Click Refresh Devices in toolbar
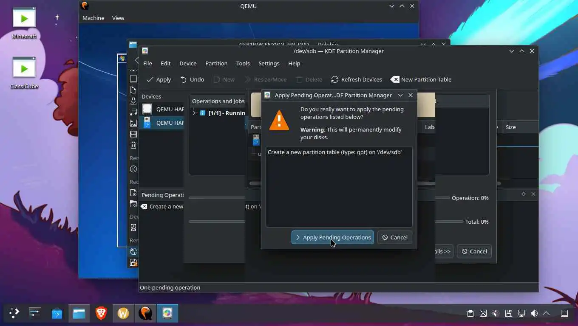This screenshot has height=326, width=578. 357,79
